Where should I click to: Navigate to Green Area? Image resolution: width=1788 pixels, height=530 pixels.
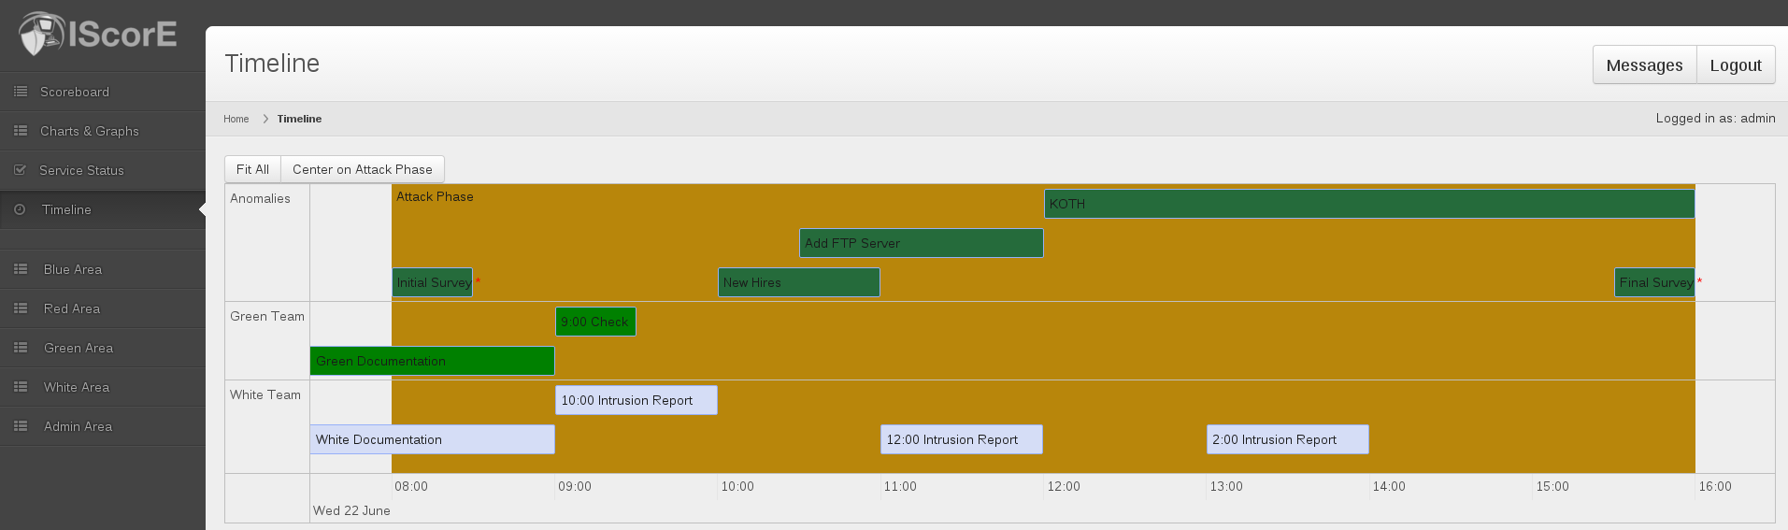(103, 348)
